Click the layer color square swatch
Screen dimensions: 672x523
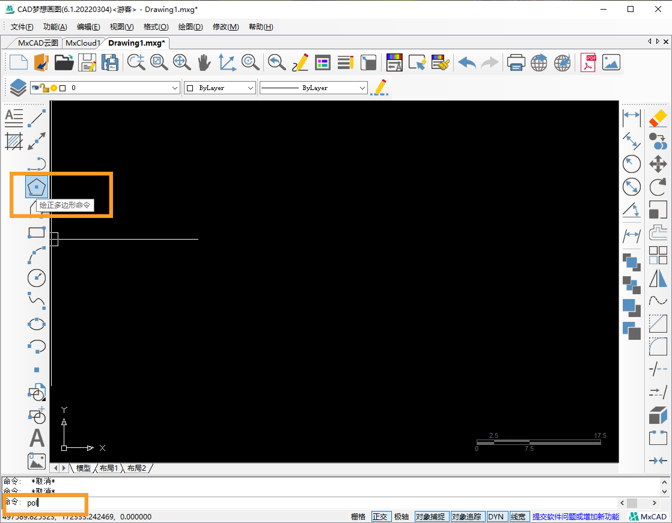pyautogui.click(x=63, y=88)
